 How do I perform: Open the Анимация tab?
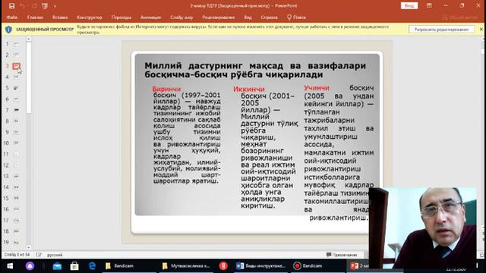150,17
